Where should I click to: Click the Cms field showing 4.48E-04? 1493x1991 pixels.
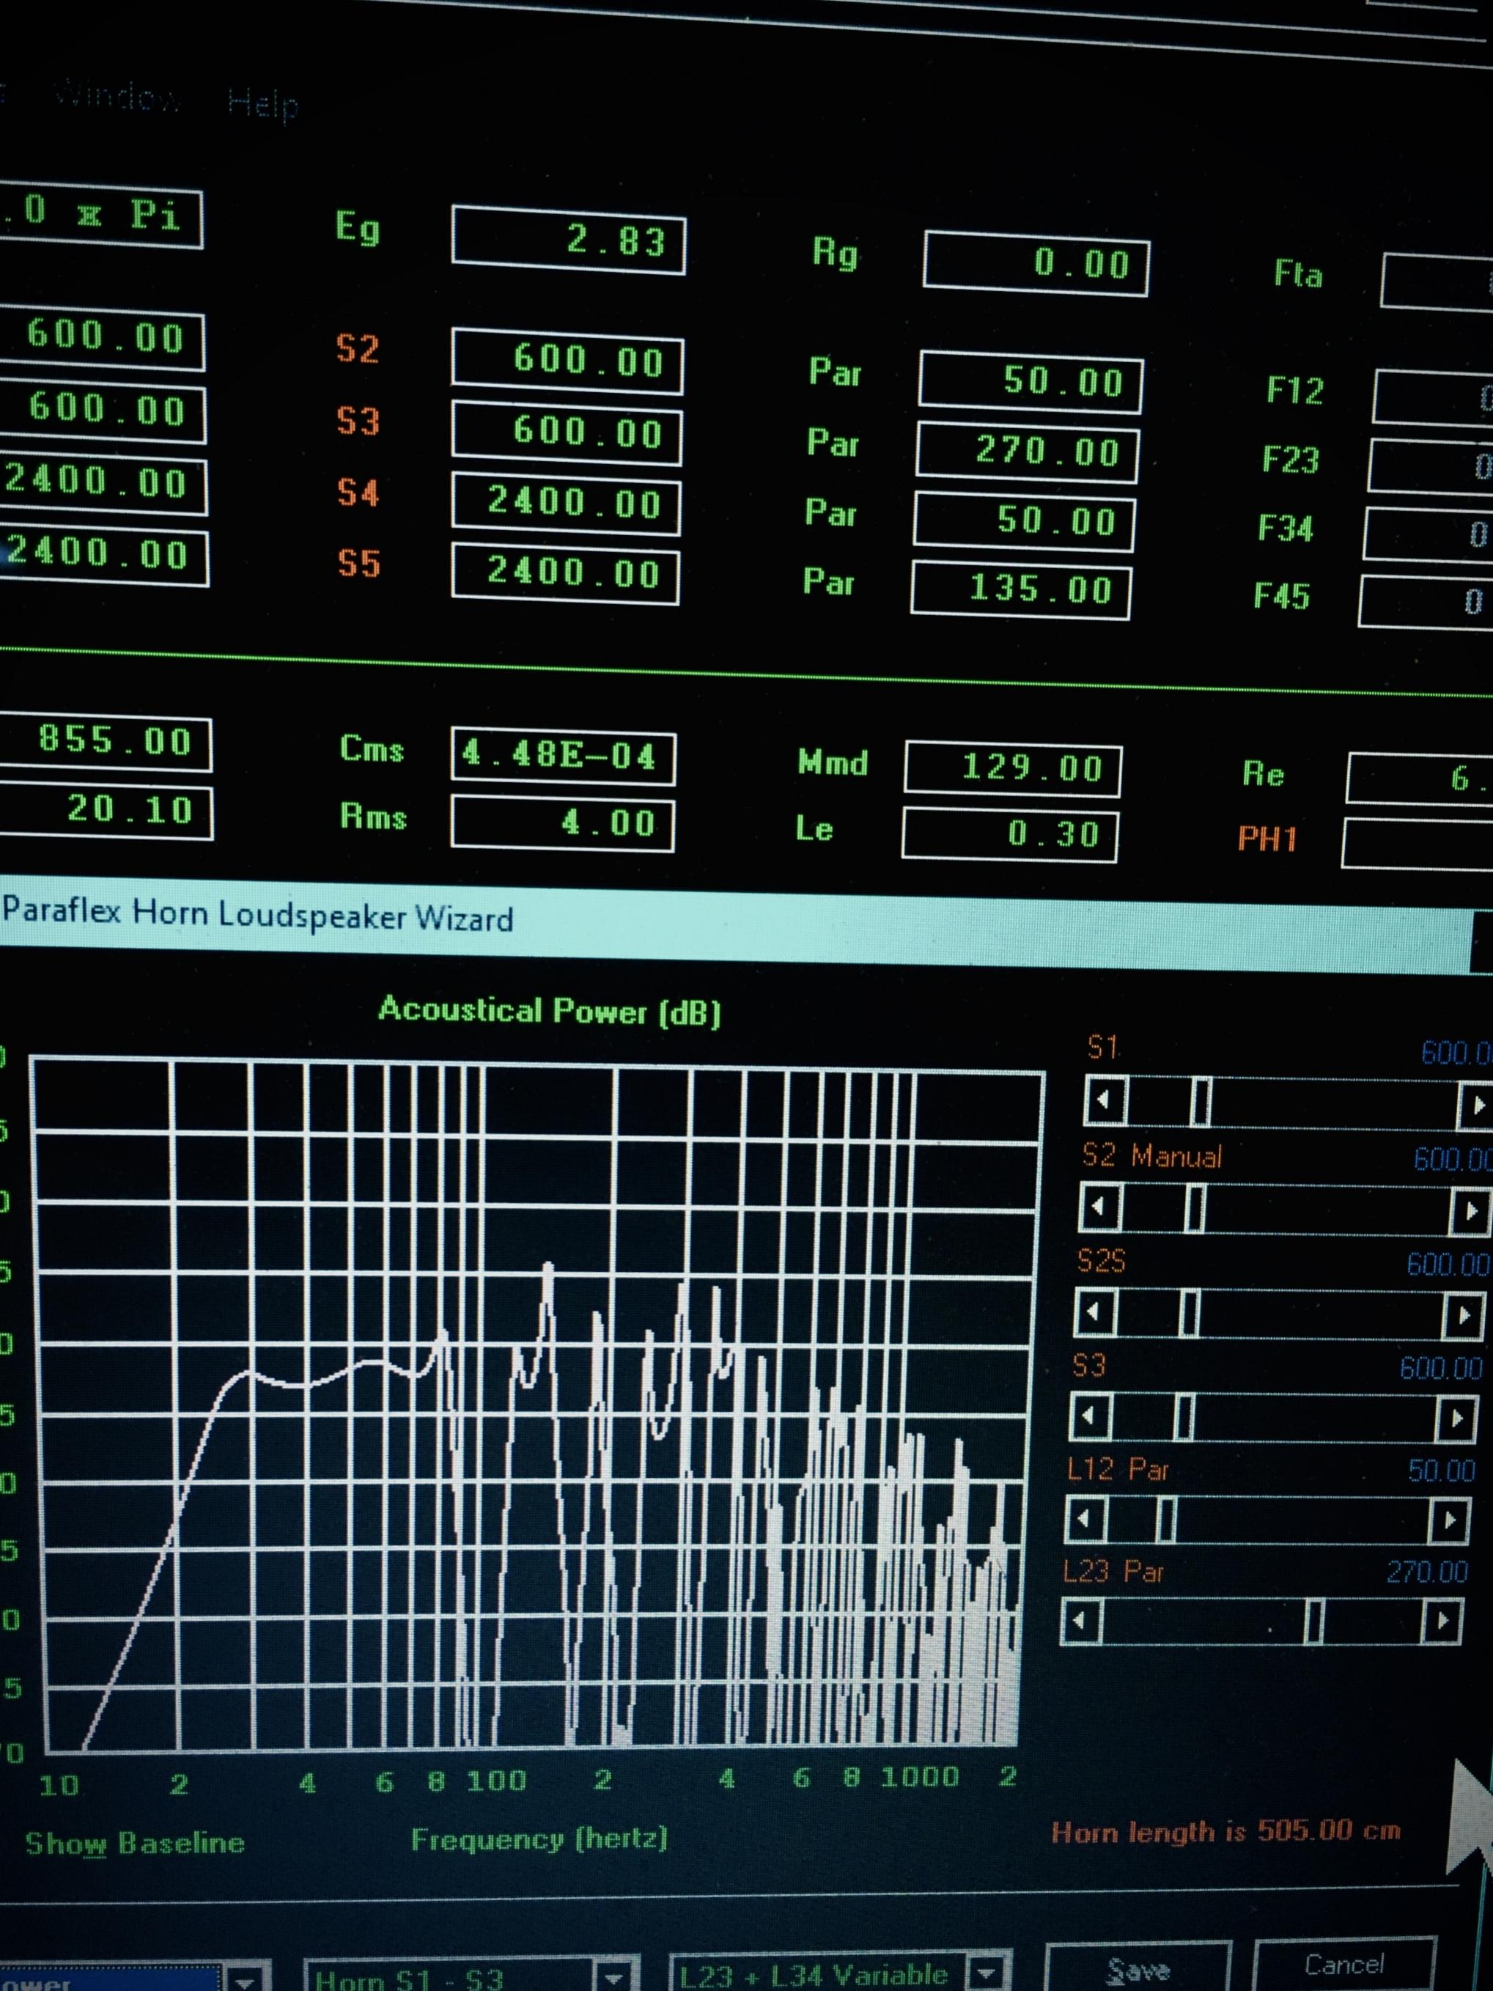point(564,756)
